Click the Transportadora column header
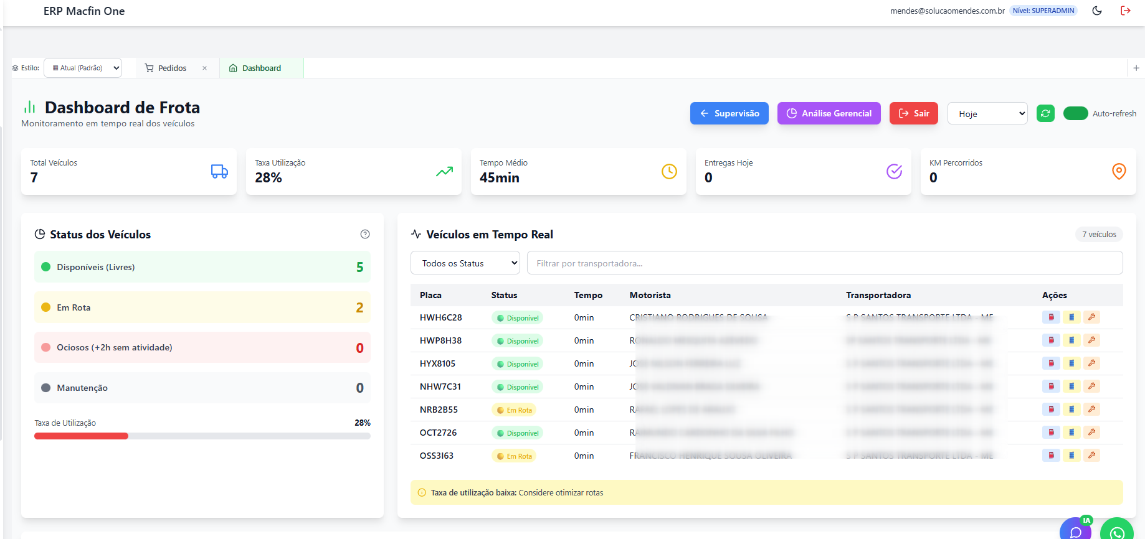The height and width of the screenshot is (539, 1145). coord(878,295)
